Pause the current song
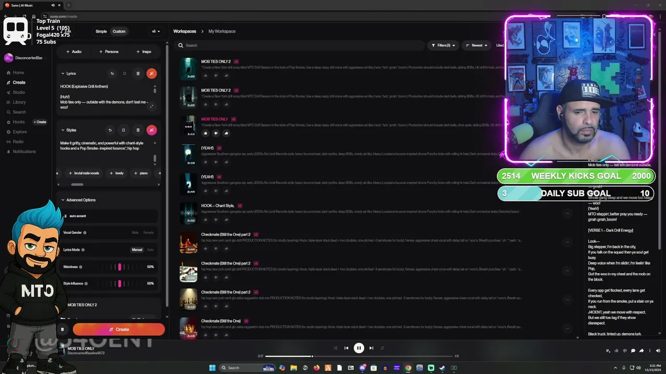666x374 pixels. 358,348
